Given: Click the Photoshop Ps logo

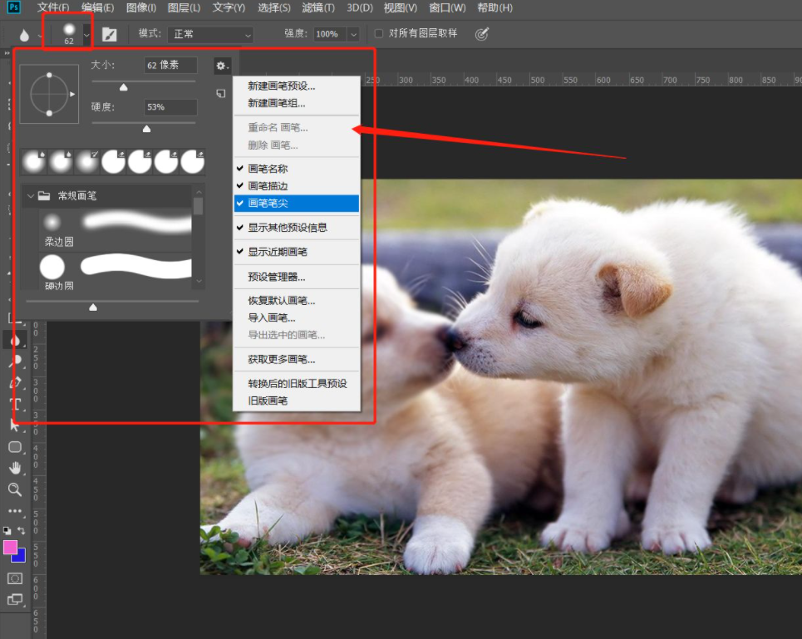Looking at the screenshot, I should (x=14, y=7).
